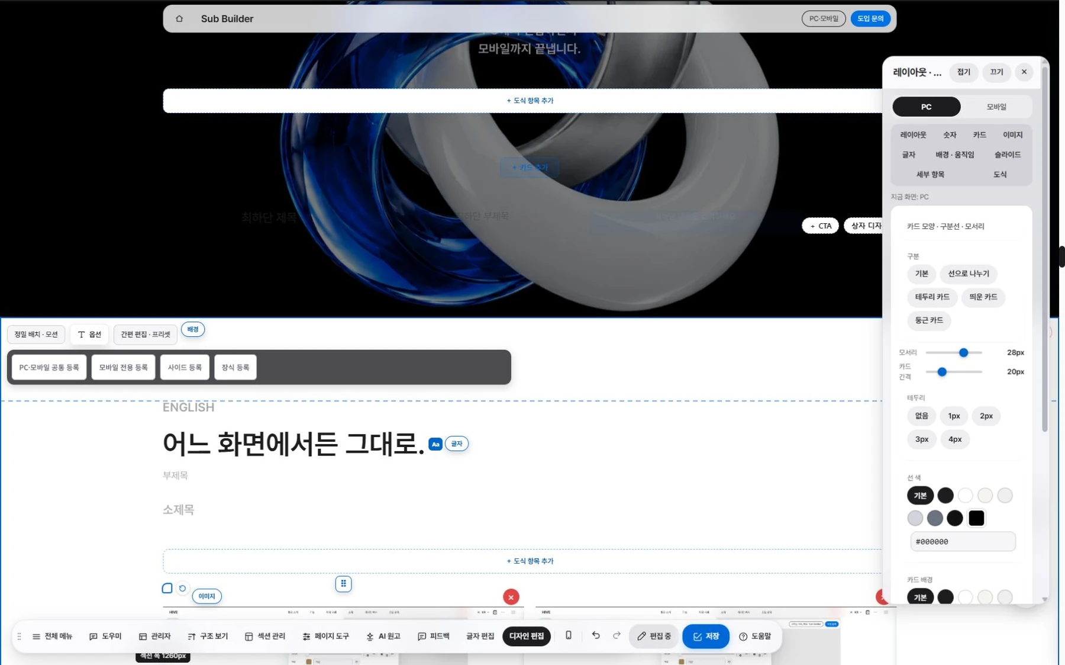Grab the dotted handle of the bottom toolbar
Screen dimensions: 1065x665
click(x=20, y=636)
